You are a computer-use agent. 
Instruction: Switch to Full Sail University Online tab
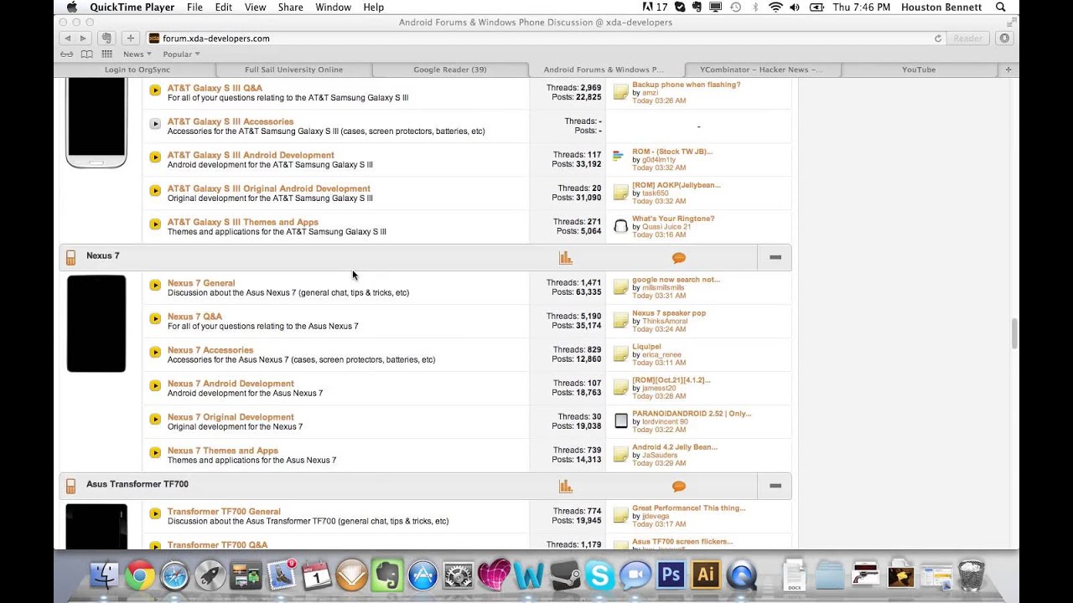coord(293,70)
